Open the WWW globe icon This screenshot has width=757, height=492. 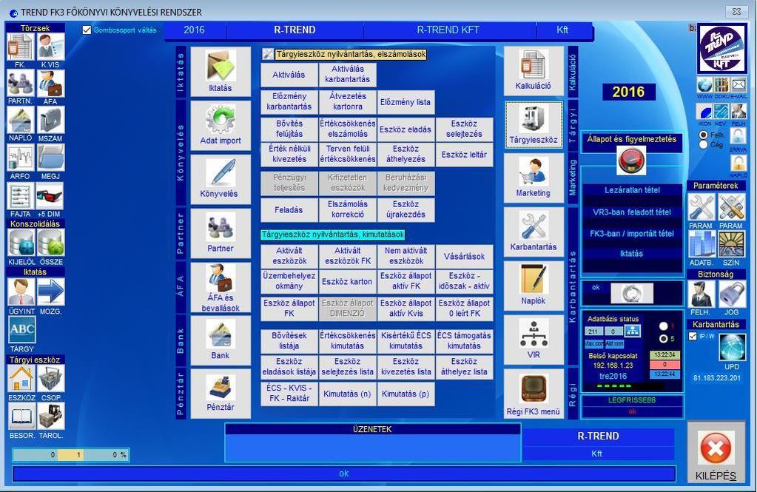click(x=705, y=86)
